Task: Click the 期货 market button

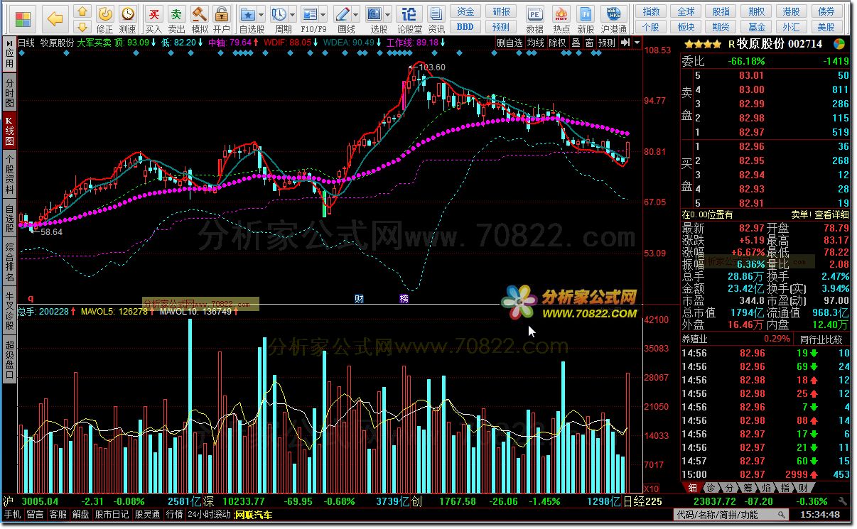Action: [721, 27]
